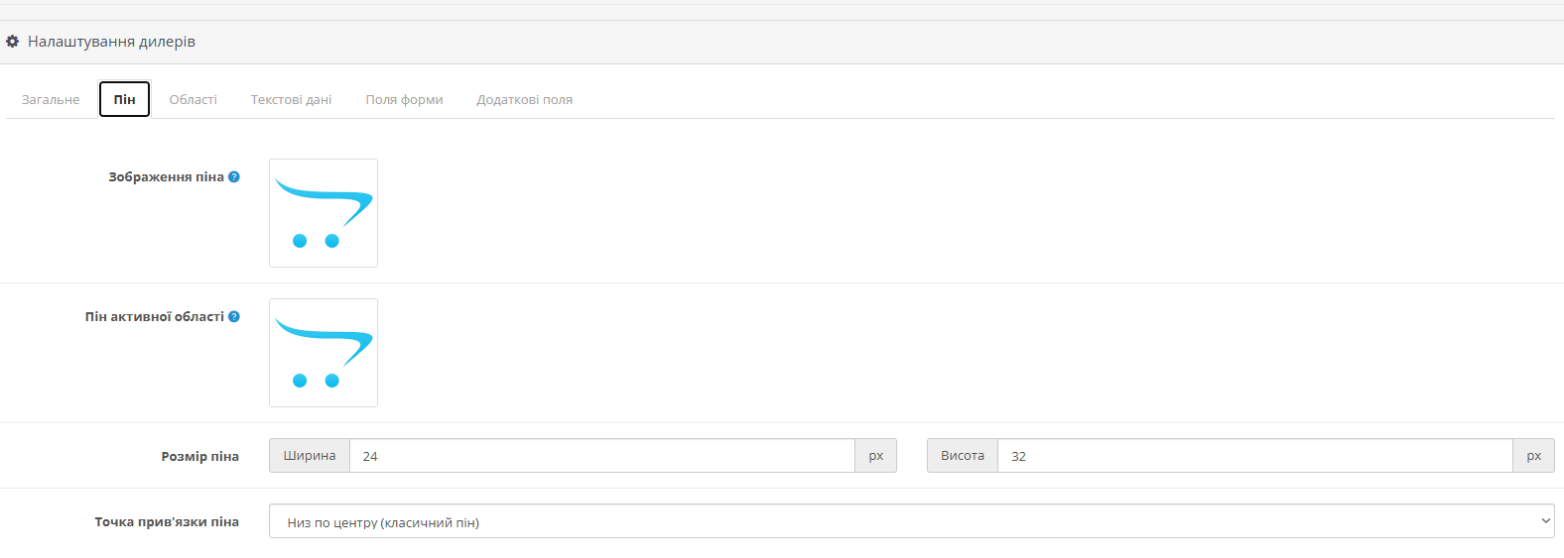Viewport: 1564px width, 558px height.
Task: Select the Пін tab
Action: coord(124,99)
